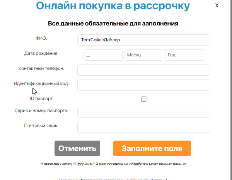Click the Дата рождения label
Screen dimensions: 232x180
click(41, 53)
